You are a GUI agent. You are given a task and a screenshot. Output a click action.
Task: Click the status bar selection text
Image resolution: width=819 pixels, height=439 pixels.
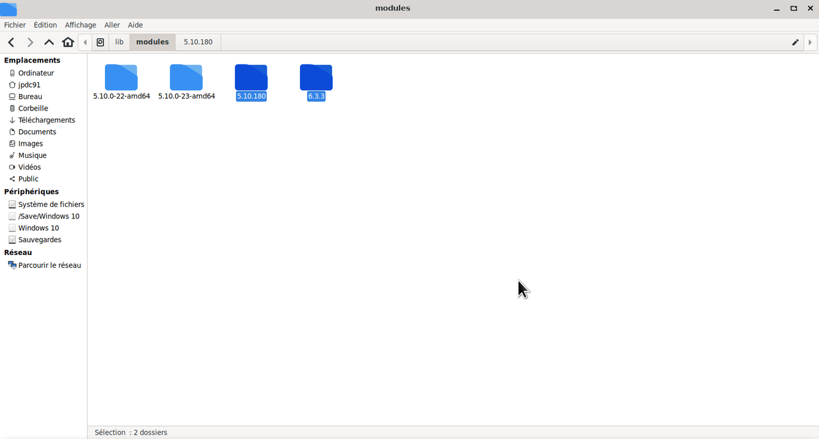point(131,433)
